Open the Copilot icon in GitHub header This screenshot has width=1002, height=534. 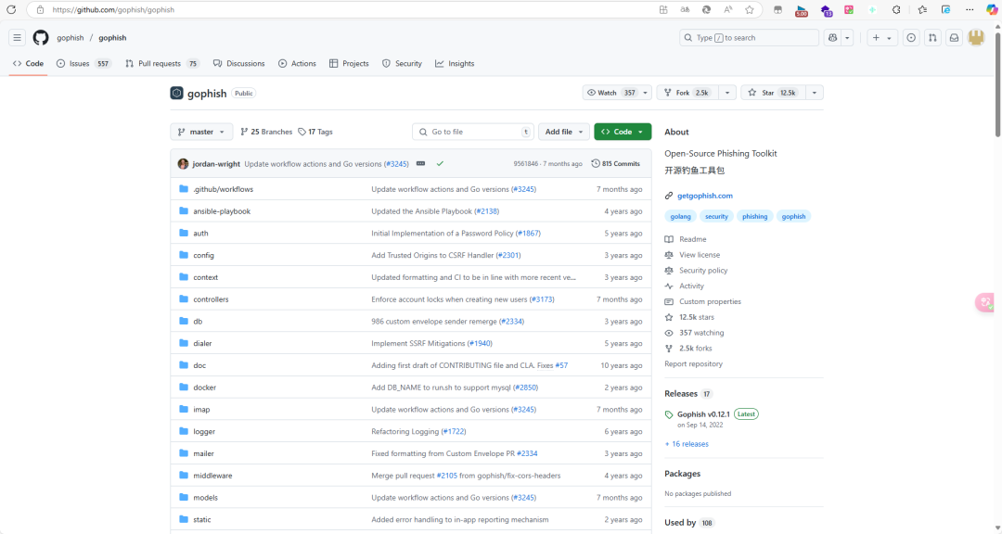click(832, 38)
